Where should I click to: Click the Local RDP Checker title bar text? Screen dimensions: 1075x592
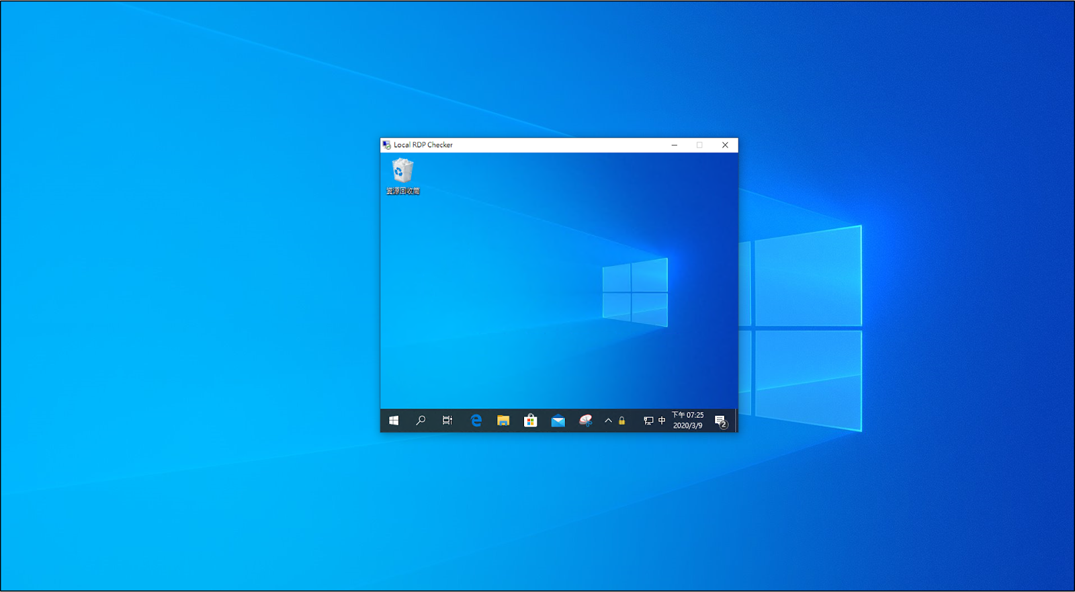tap(423, 145)
